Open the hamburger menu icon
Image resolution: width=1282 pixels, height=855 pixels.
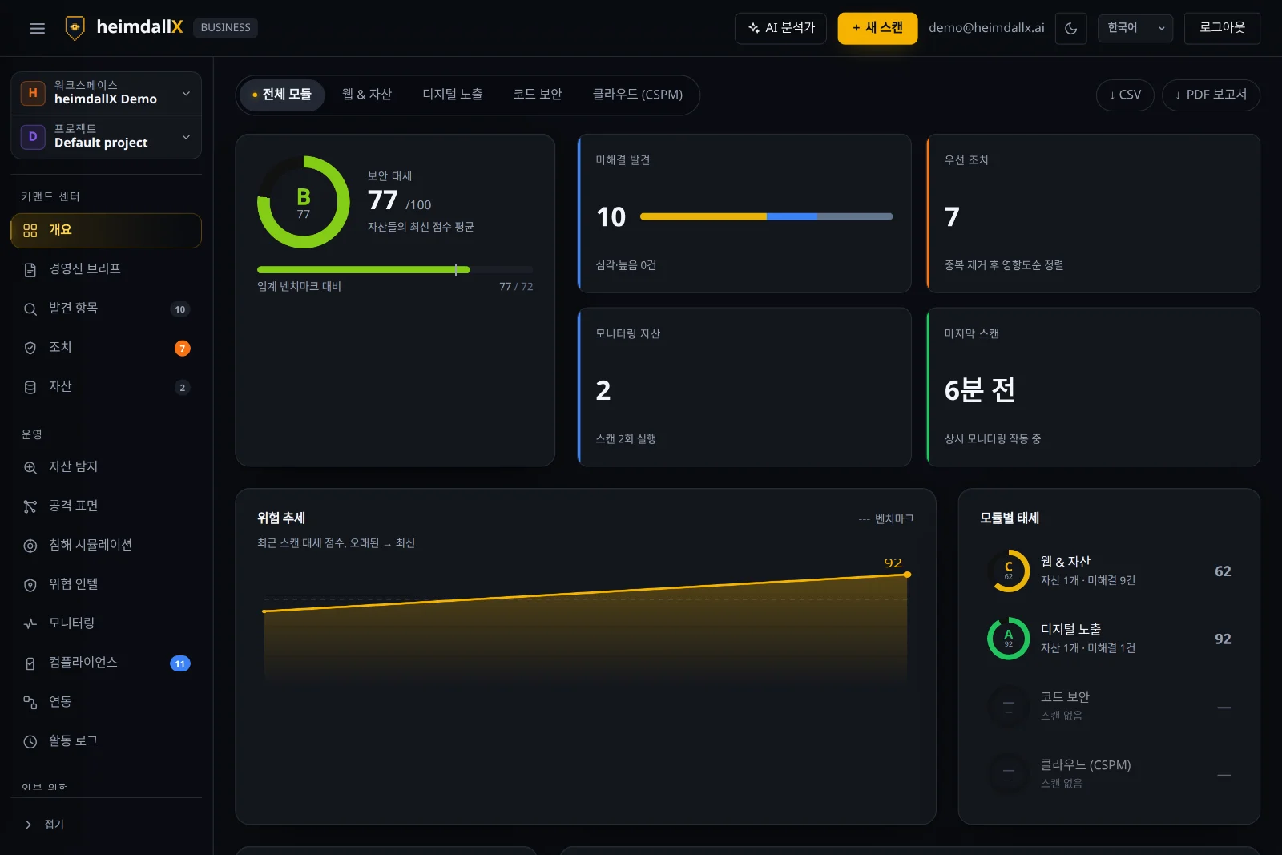(x=37, y=28)
